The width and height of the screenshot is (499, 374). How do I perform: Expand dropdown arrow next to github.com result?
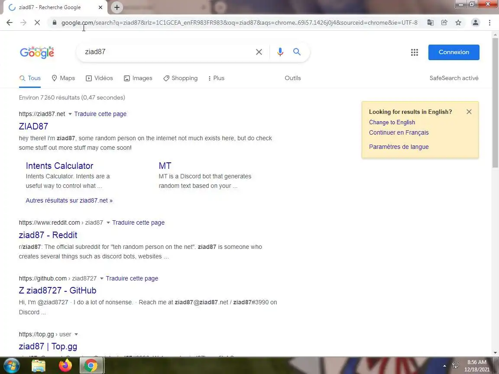point(102,279)
